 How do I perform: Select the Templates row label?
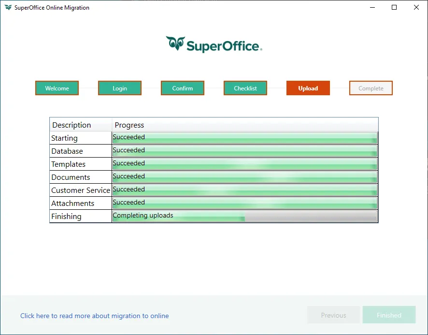(69, 164)
